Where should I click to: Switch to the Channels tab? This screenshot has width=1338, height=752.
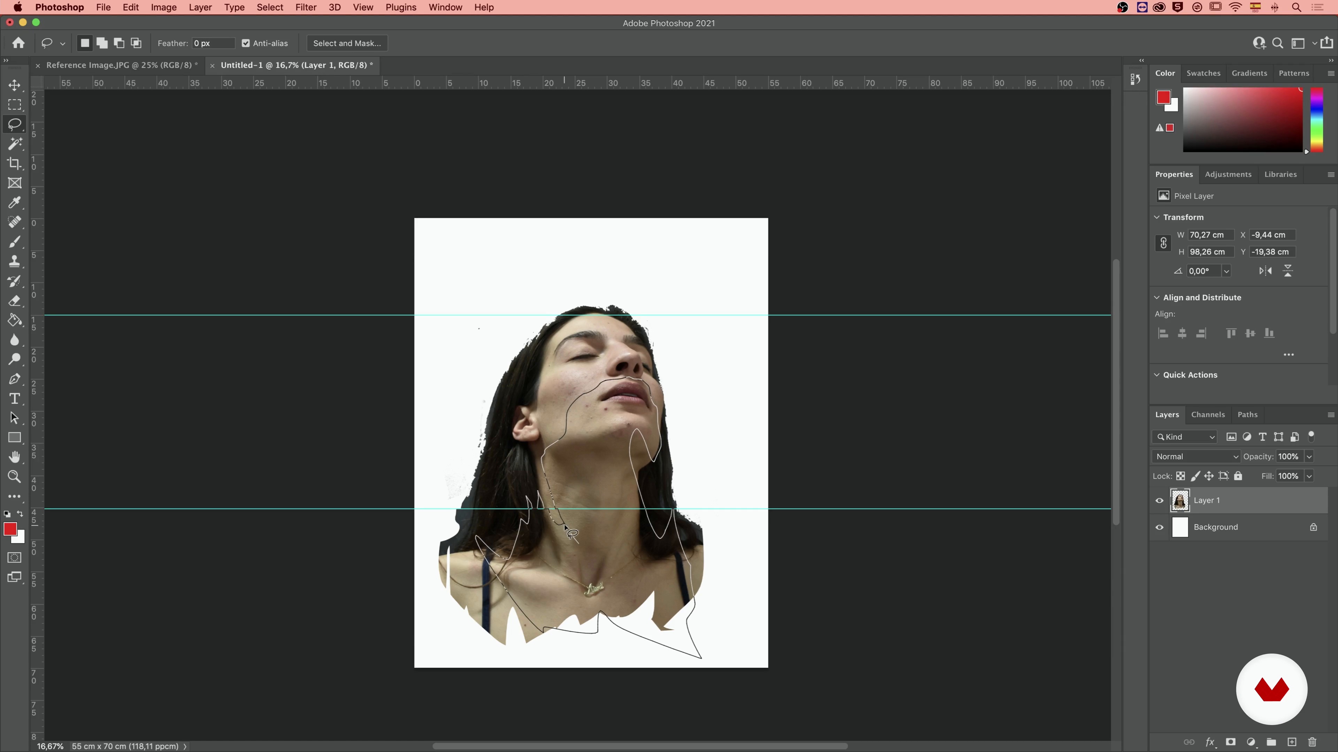coord(1208,415)
